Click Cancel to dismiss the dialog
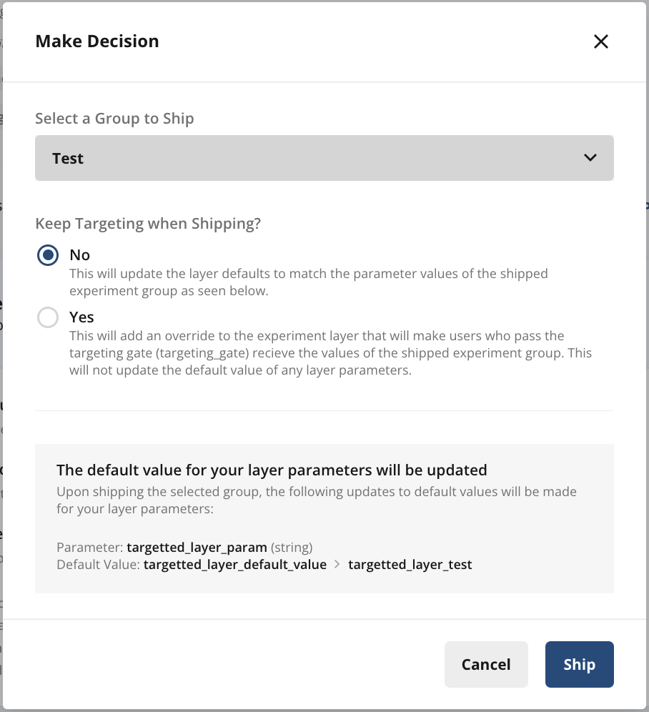The height and width of the screenshot is (712, 649). click(486, 664)
